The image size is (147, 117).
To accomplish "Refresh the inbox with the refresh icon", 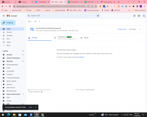I will click(x=35, y=21).
